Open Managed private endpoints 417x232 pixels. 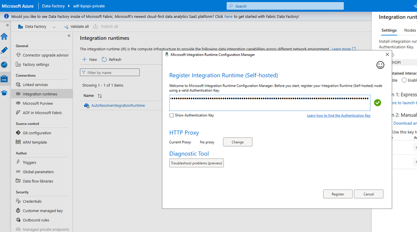(42, 229)
